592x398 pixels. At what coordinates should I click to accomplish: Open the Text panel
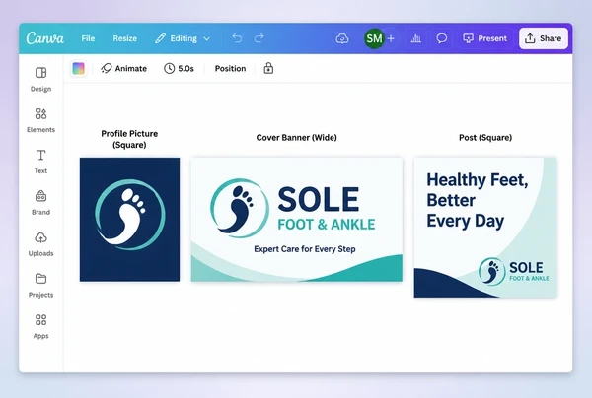[40, 162]
